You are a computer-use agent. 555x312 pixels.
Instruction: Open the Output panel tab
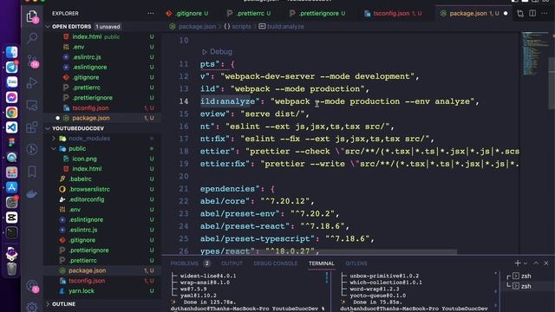click(x=232, y=263)
